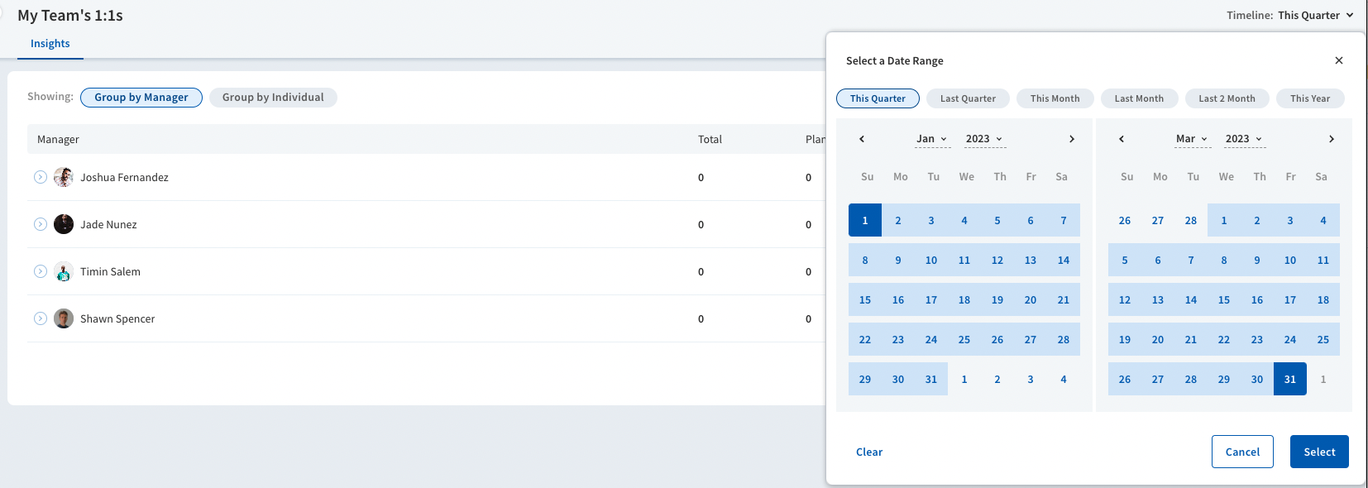Expand Timin Salem's row arrow
Image resolution: width=1368 pixels, height=488 pixels.
[x=41, y=271]
